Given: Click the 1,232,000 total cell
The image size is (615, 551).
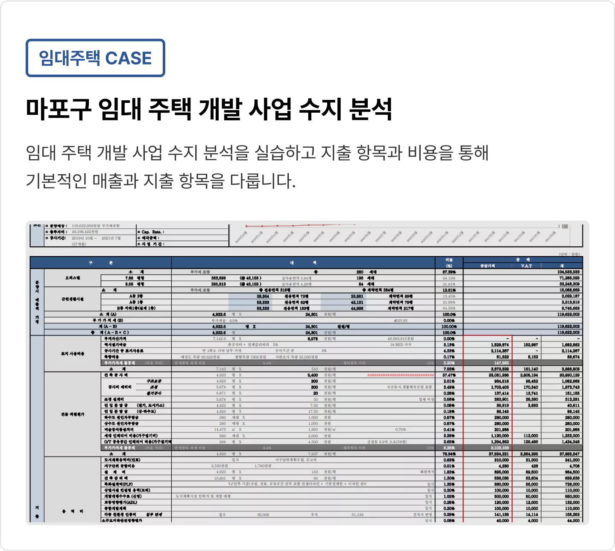Looking at the screenshot, I should 571,436.
